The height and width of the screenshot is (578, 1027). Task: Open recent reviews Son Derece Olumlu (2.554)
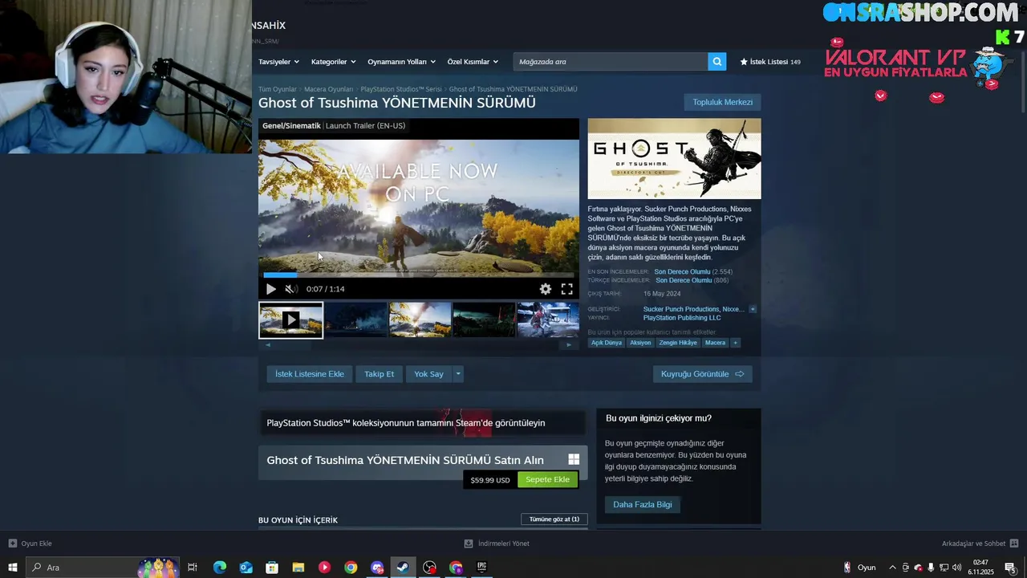tap(693, 272)
